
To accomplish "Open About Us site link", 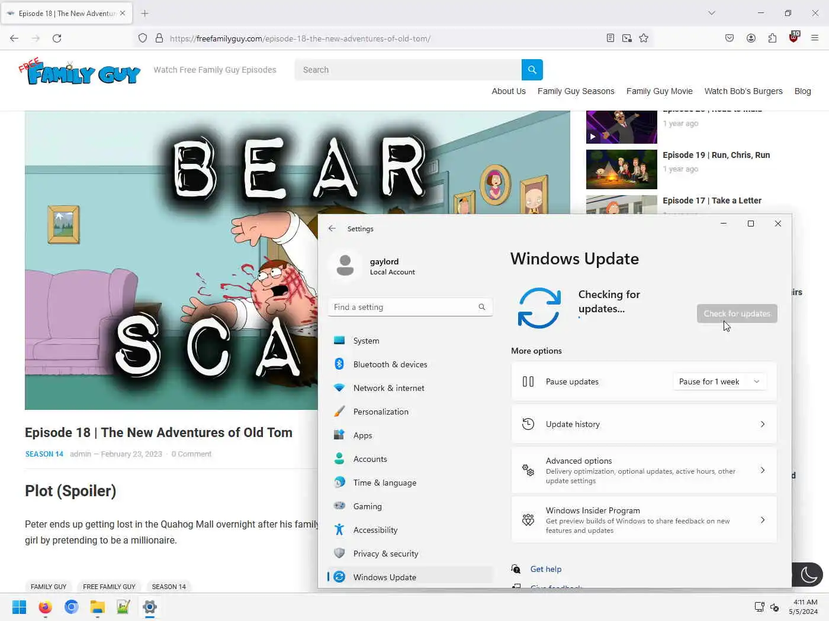I will (509, 91).
